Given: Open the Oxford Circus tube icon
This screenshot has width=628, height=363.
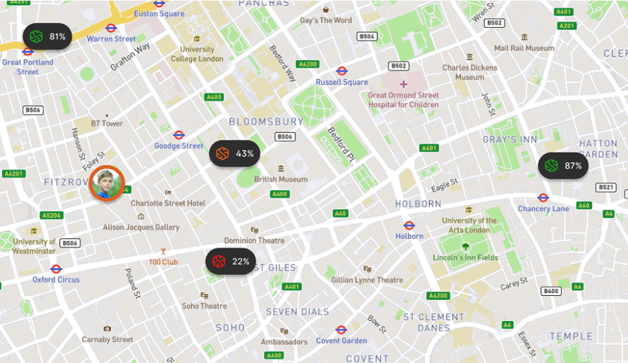Looking at the screenshot, I should (56, 269).
